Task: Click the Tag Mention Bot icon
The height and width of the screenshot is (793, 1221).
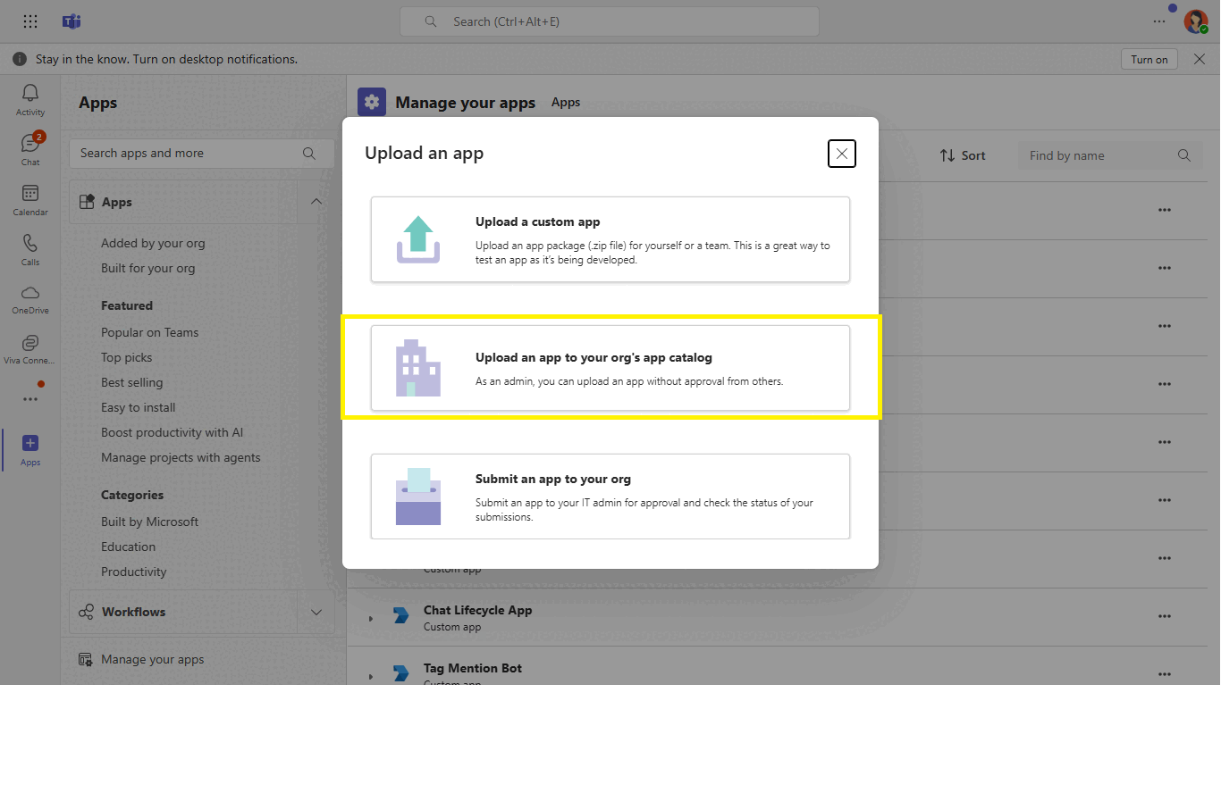Action: (401, 673)
